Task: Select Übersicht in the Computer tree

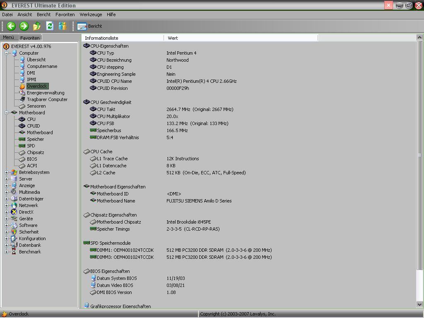Action: click(36, 60)
